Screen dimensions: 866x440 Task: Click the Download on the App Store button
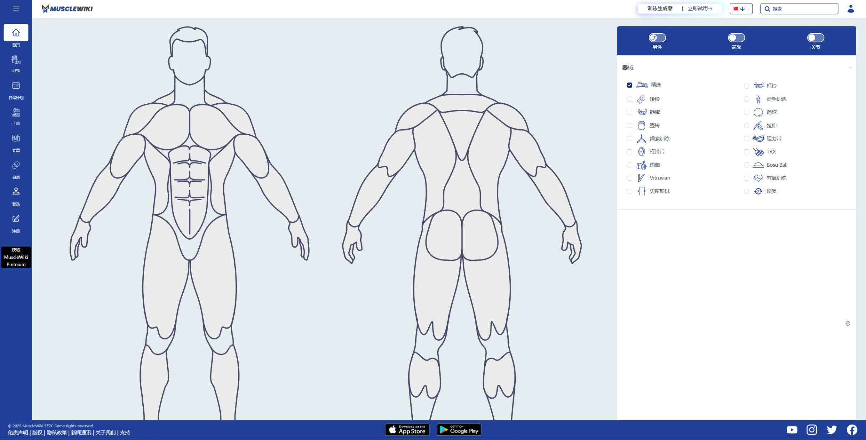pos(407,430)
